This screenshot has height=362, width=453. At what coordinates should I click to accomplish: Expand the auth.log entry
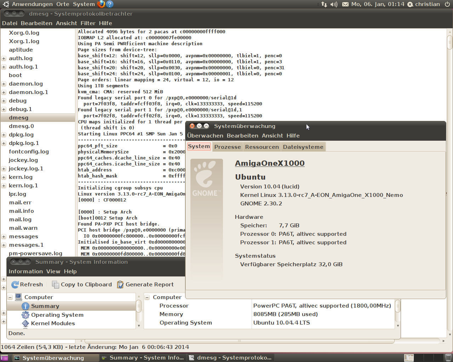(x=4, y=58)
